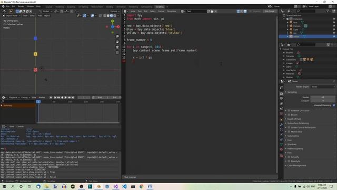This screenshot has width=337, height=190.
Task: Switch to the Scripting workspace tab
Action: click(x=160, y=7)
